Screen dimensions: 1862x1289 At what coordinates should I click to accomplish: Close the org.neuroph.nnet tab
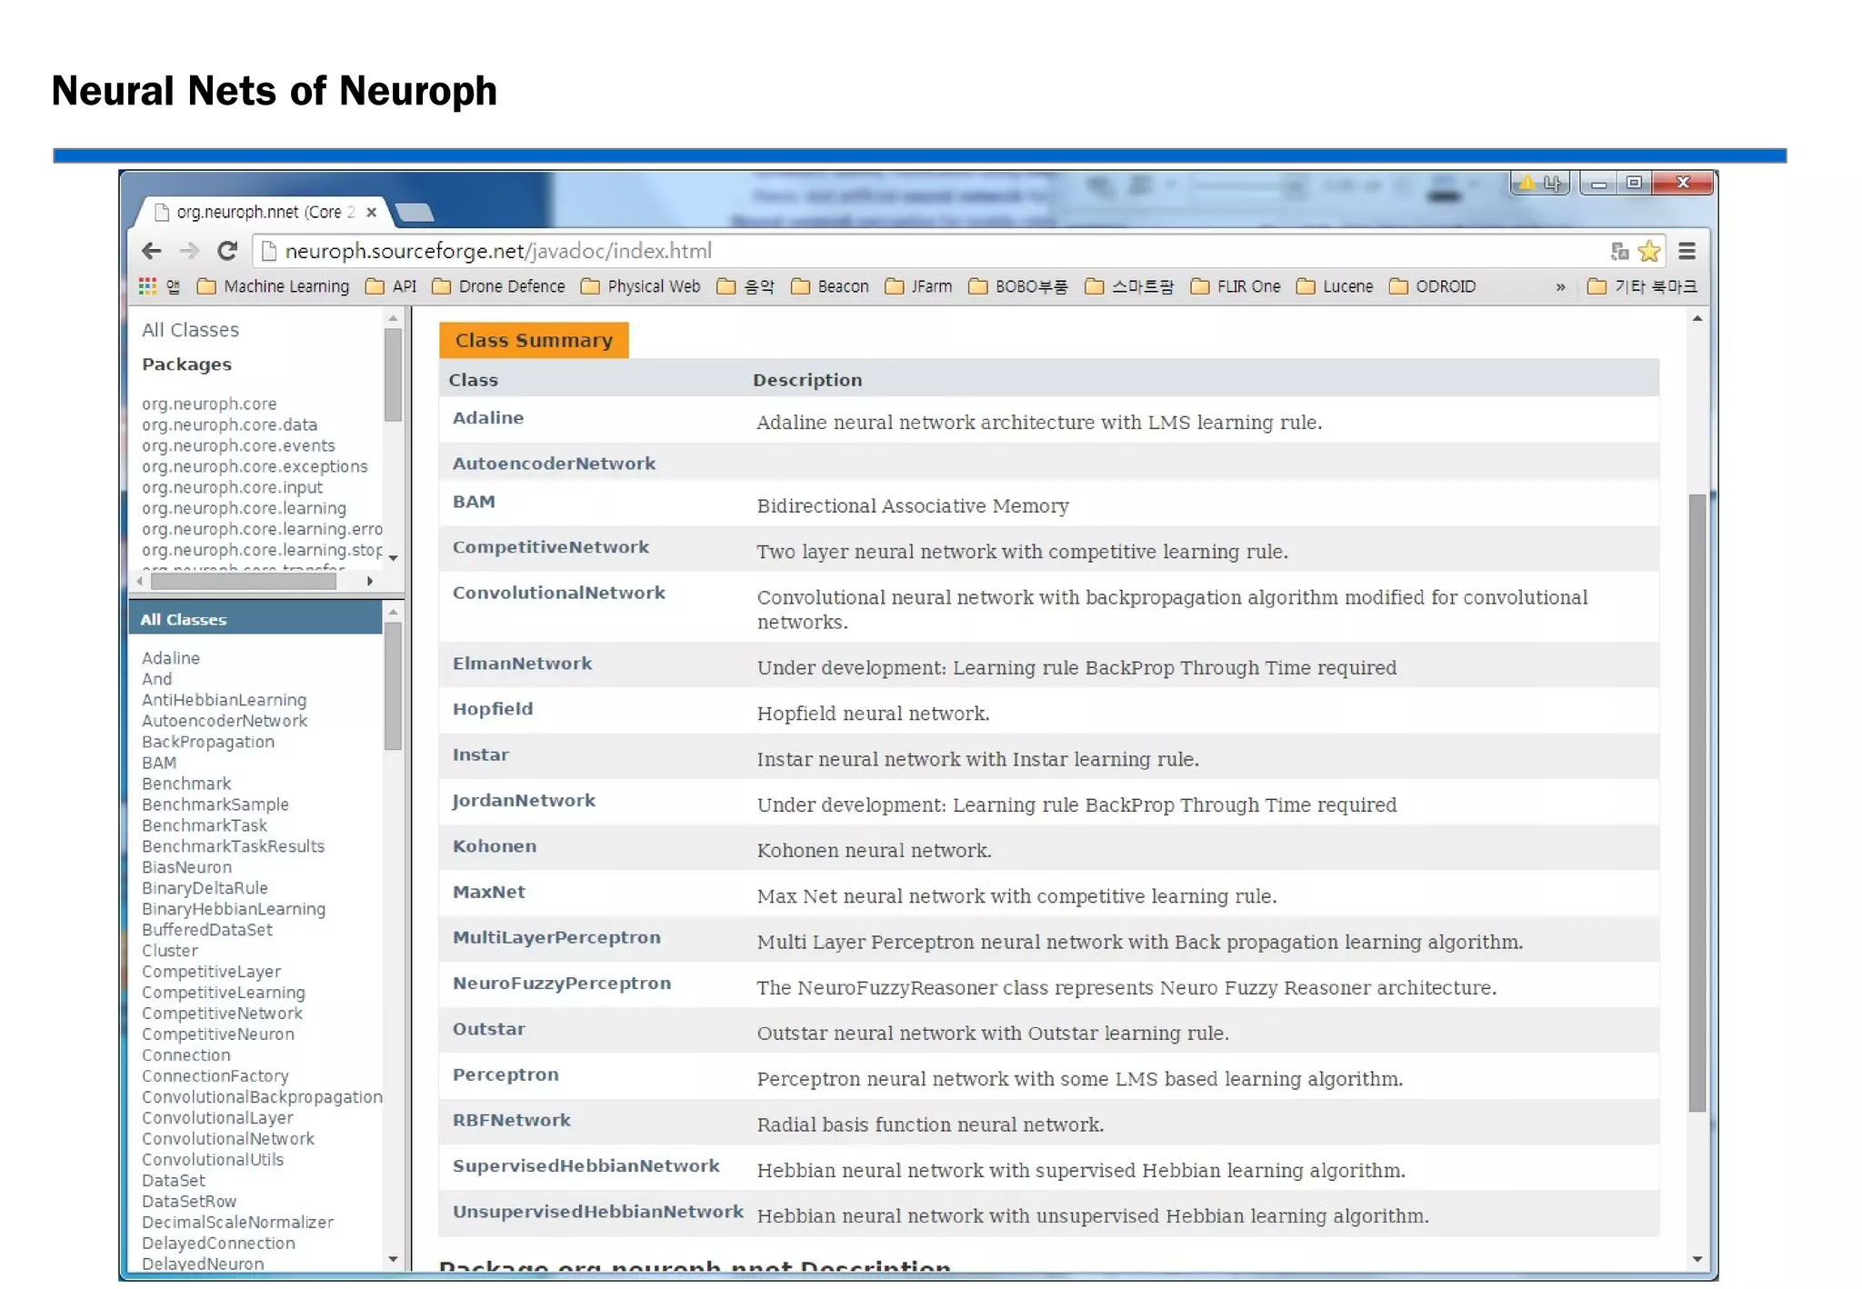coord(371,212)
